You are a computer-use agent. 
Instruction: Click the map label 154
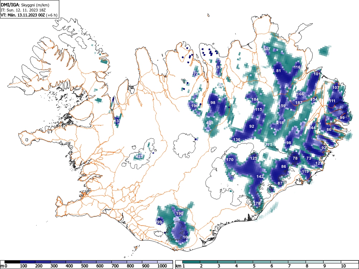point(314,99)
